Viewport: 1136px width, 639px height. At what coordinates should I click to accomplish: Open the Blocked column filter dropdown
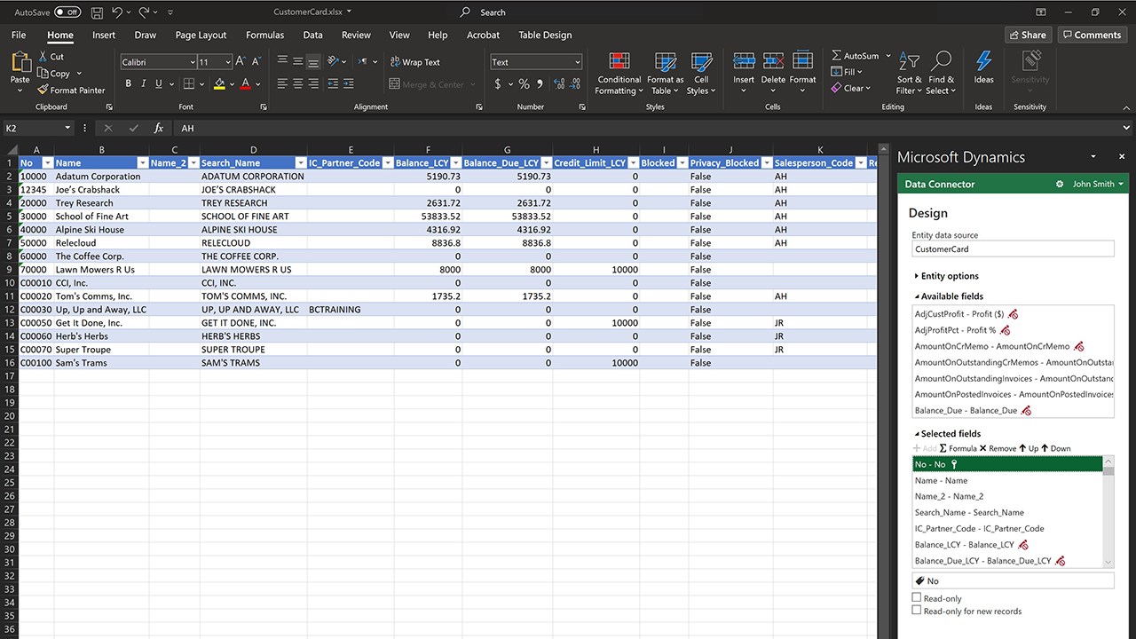coord(682,163)
